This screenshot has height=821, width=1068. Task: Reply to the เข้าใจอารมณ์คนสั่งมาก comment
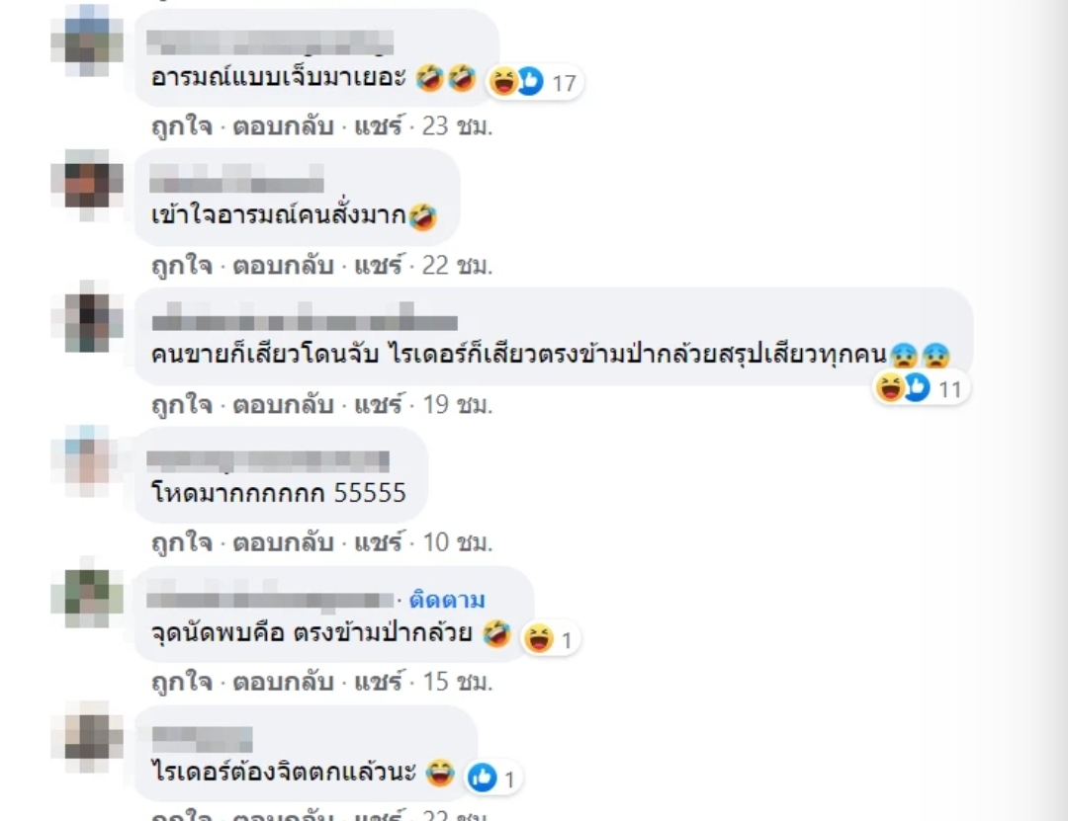[284, 266]
